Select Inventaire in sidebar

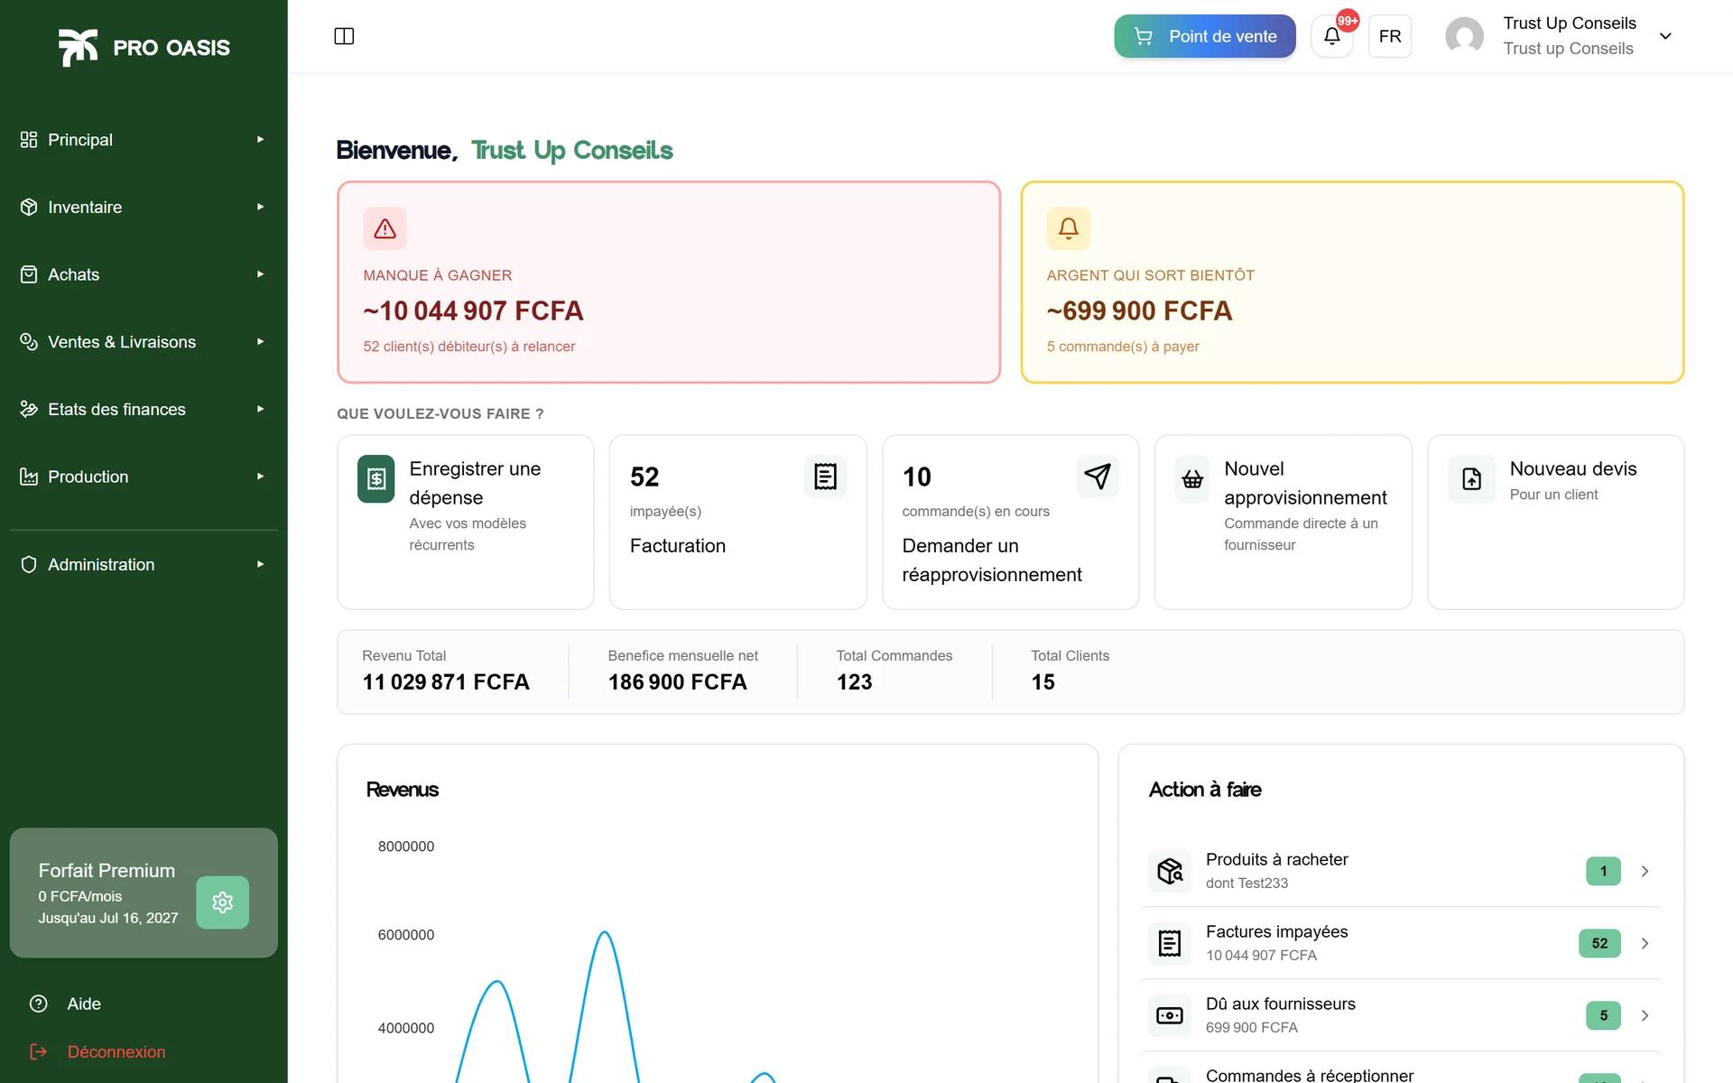click(144, 207)
